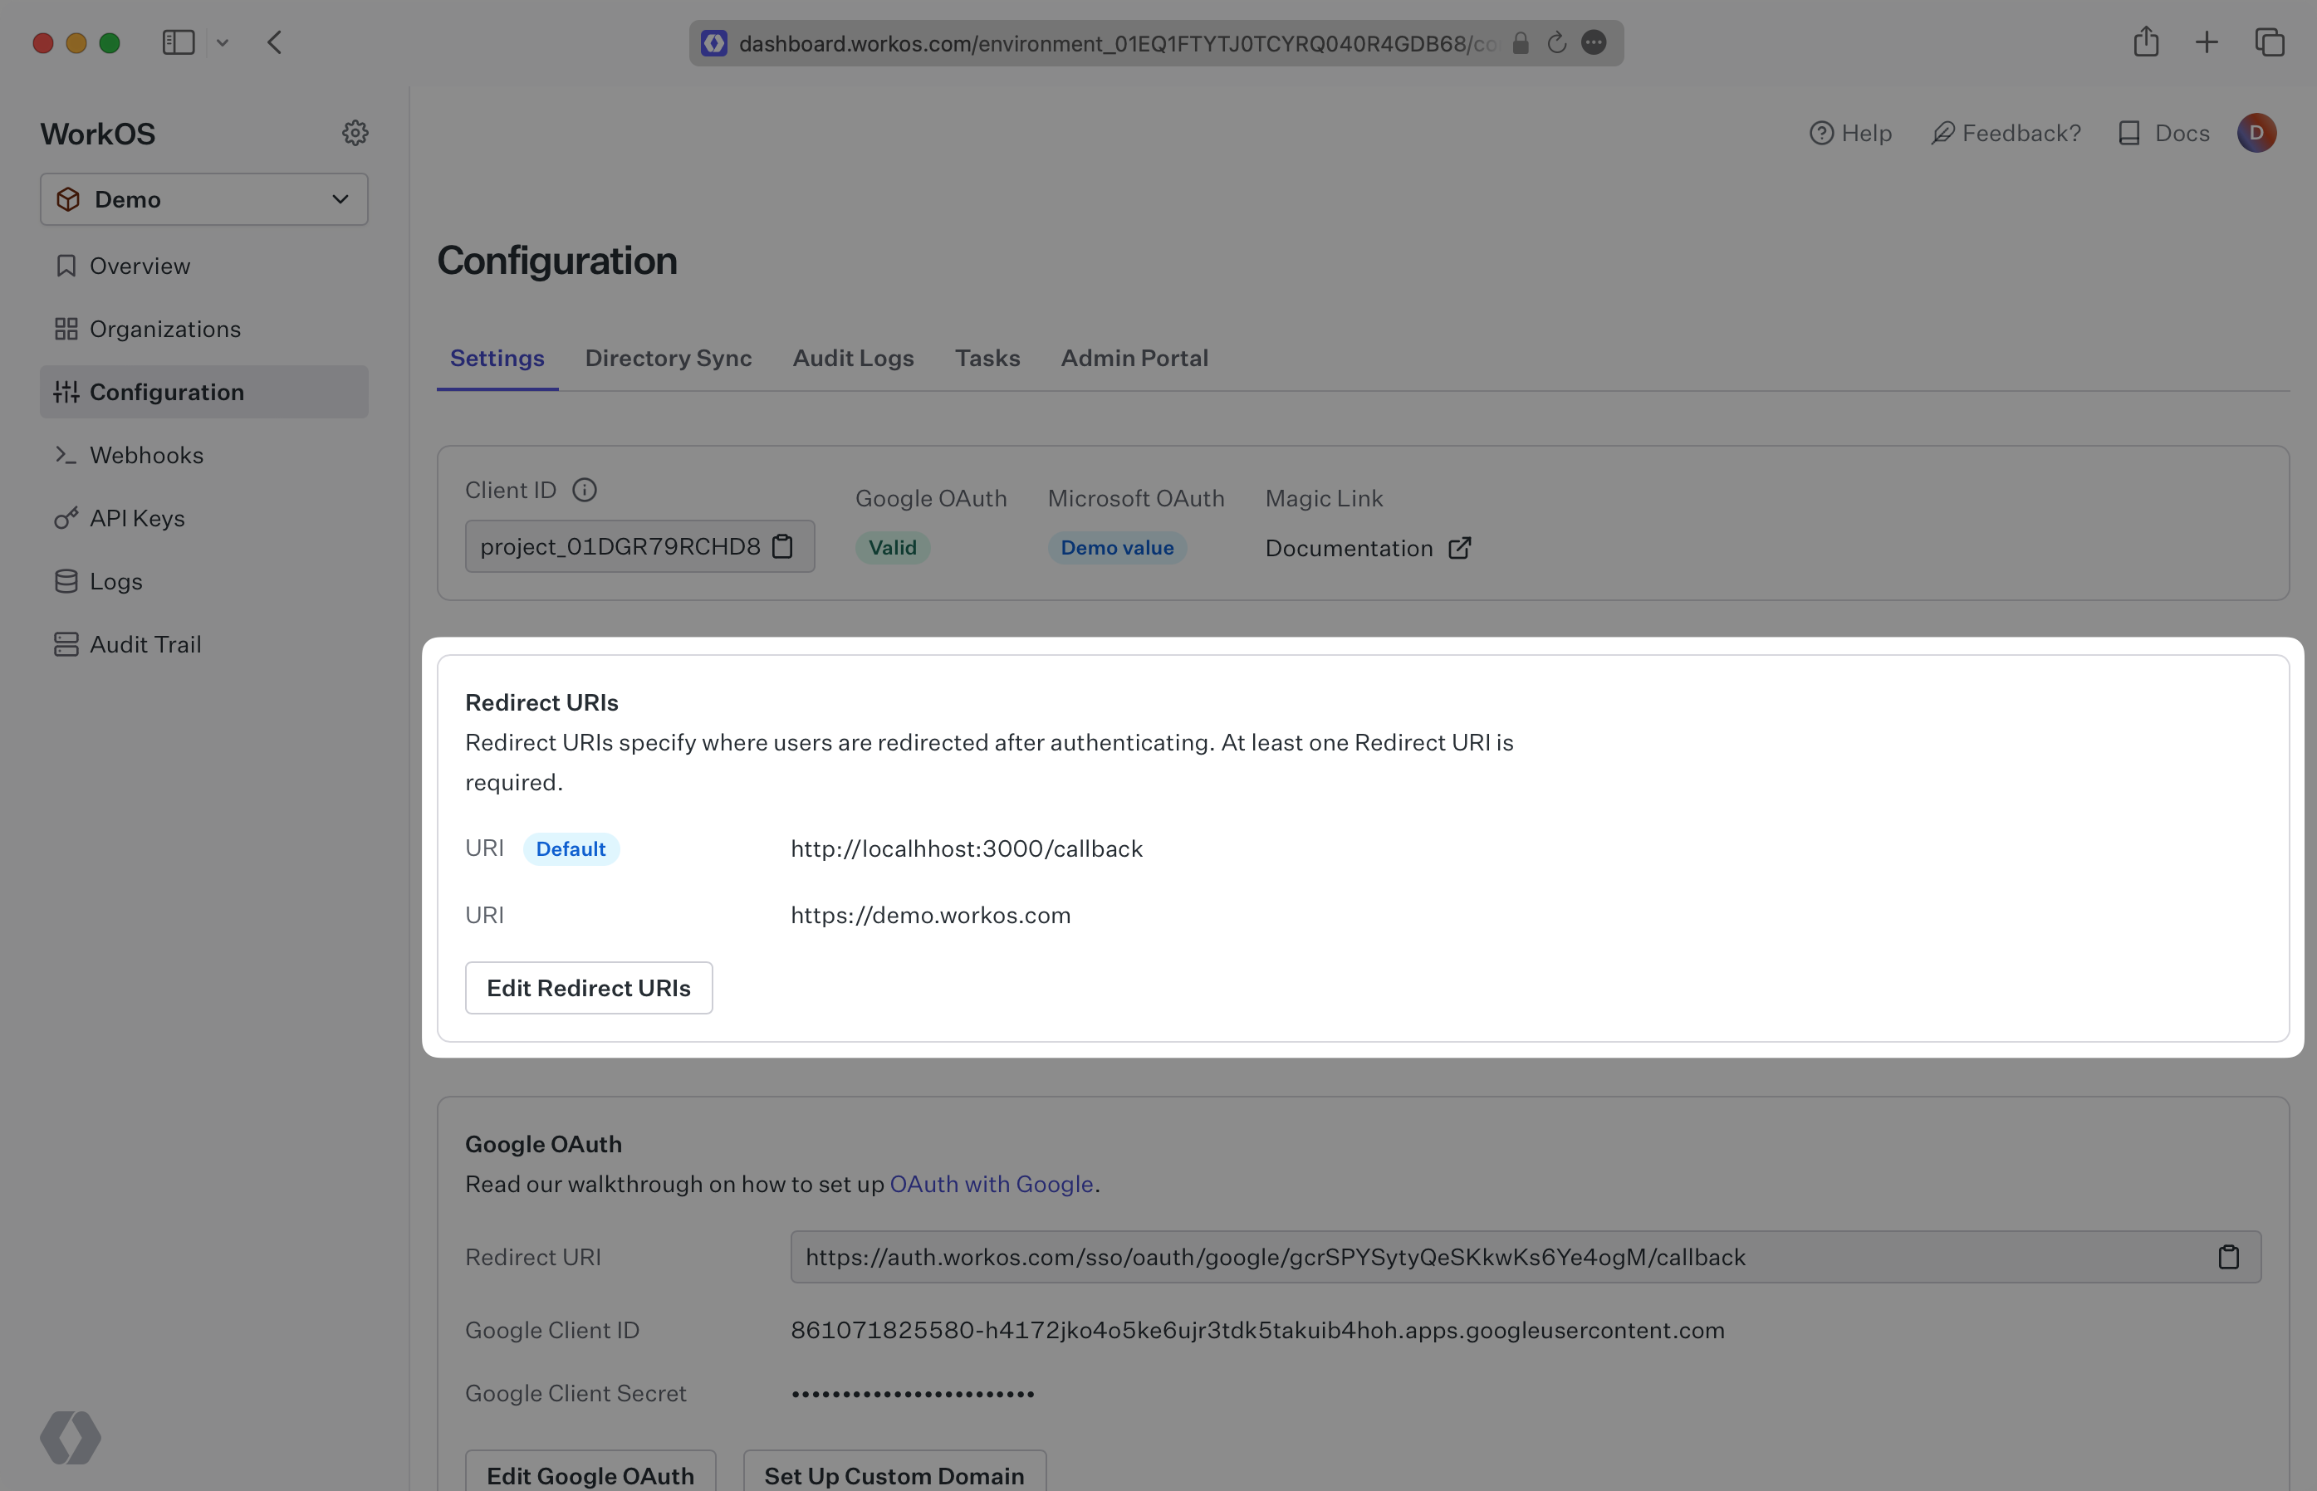Copy the Client ID with clipboard icon
This screenshot has height=1491, width=2317.
pos(782,547)
